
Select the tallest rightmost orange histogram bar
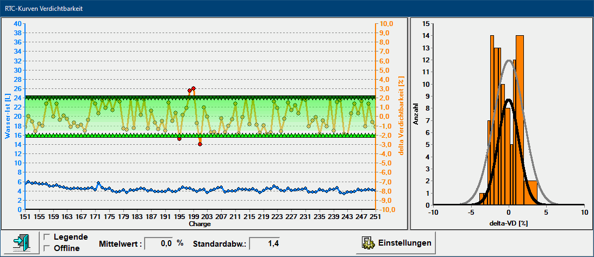pos(520,108)
